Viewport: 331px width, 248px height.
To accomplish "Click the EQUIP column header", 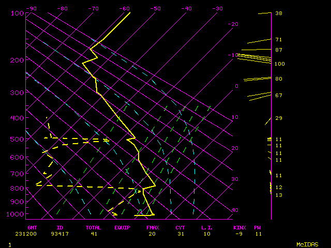I will [123, 227].
